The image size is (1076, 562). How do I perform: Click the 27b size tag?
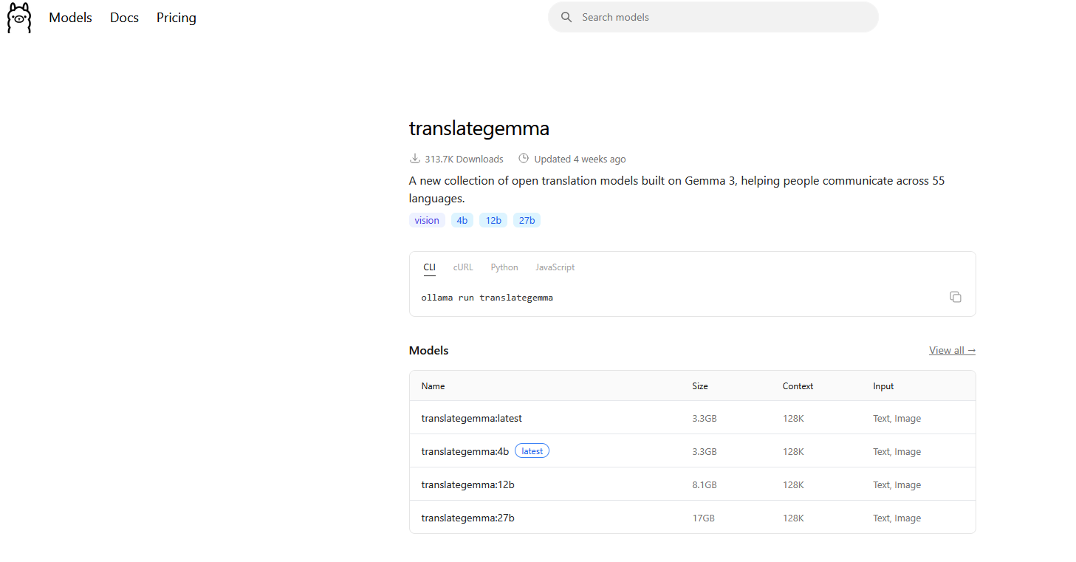527,220
